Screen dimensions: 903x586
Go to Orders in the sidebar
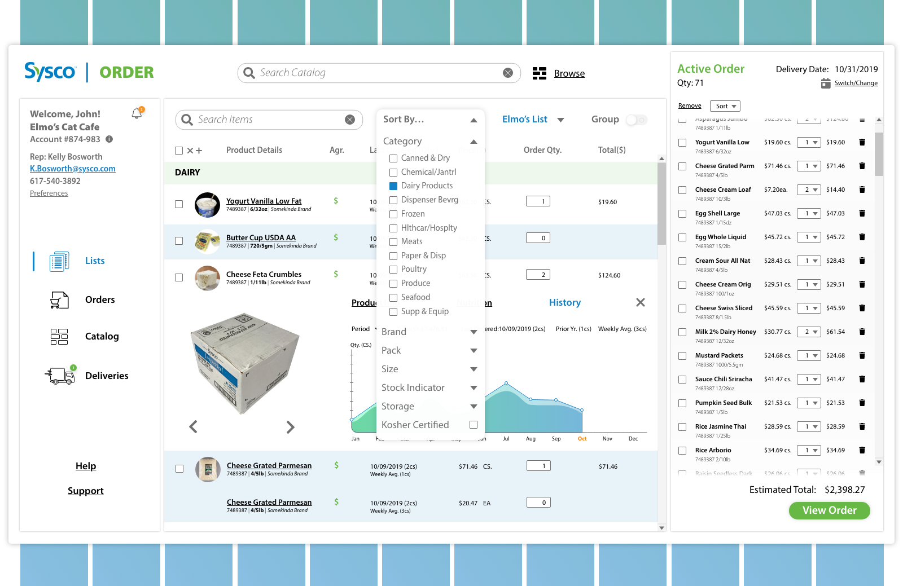coord(100,300)
